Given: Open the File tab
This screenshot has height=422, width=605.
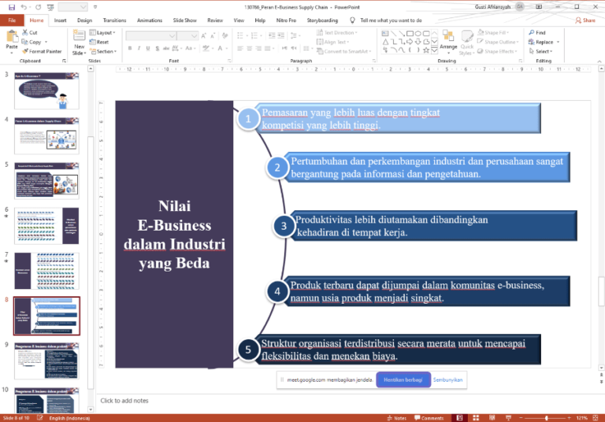Looking at the screenshot, I should coord(12,20).
